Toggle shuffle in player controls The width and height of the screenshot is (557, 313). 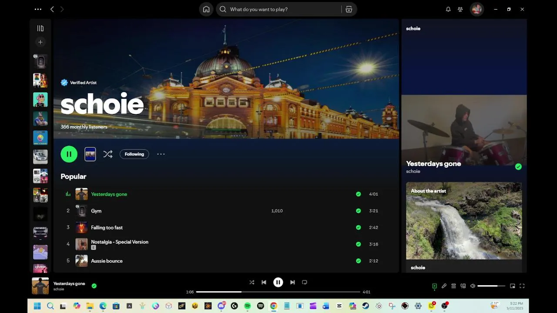coord(252,282)
